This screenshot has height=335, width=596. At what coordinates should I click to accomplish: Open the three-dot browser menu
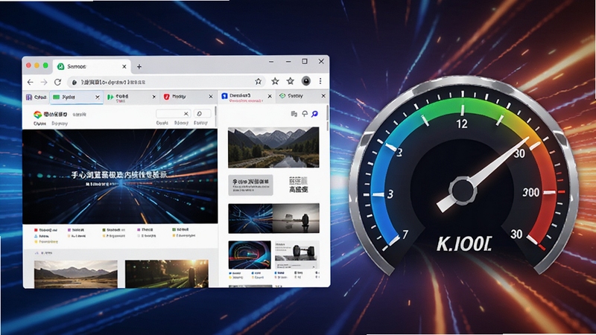click(320, 81)
